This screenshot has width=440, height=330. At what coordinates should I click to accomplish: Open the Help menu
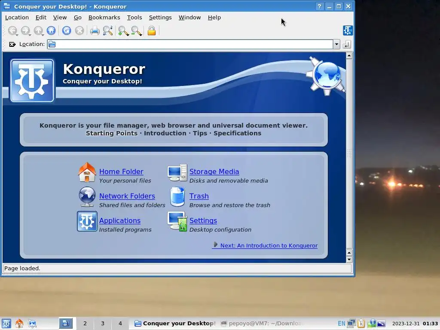[x=214, y=17]
